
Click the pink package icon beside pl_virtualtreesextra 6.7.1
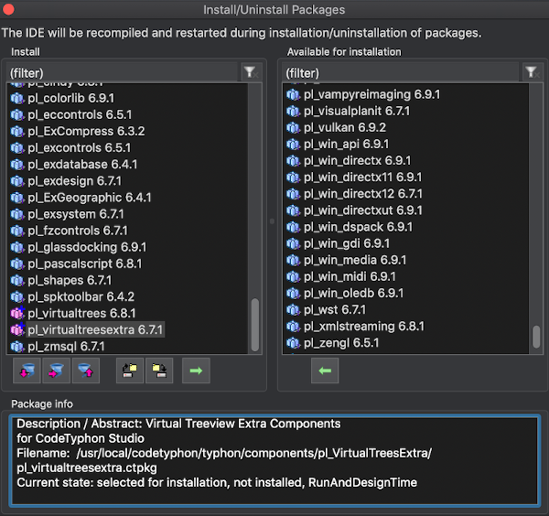[x=17, y=329]
